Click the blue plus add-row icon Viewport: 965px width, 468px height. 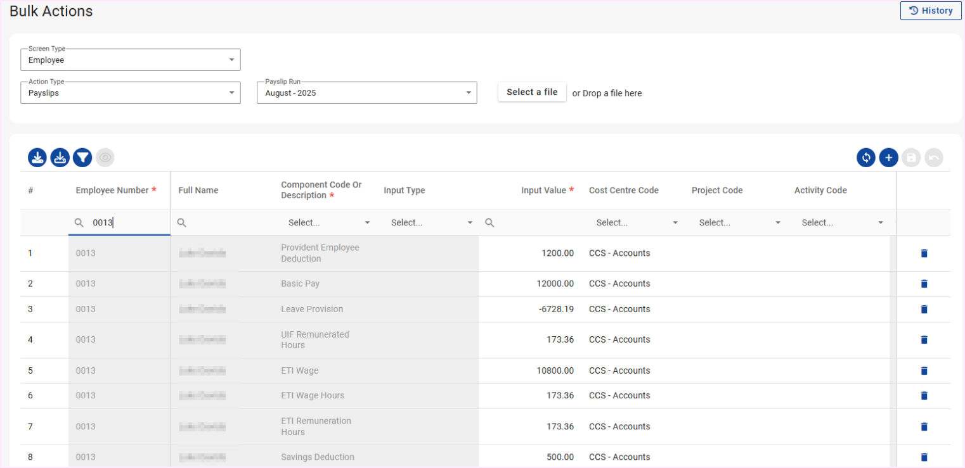(888, 158)
